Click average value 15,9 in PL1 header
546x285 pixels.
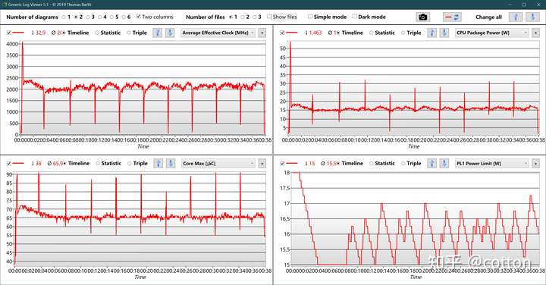(x=332, y=163)
